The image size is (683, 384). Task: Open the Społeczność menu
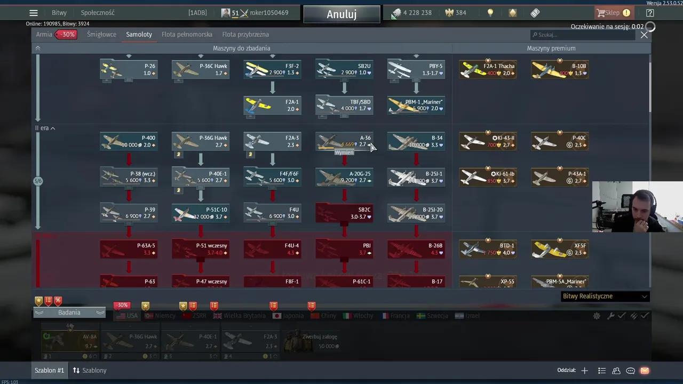pos(98,13)
